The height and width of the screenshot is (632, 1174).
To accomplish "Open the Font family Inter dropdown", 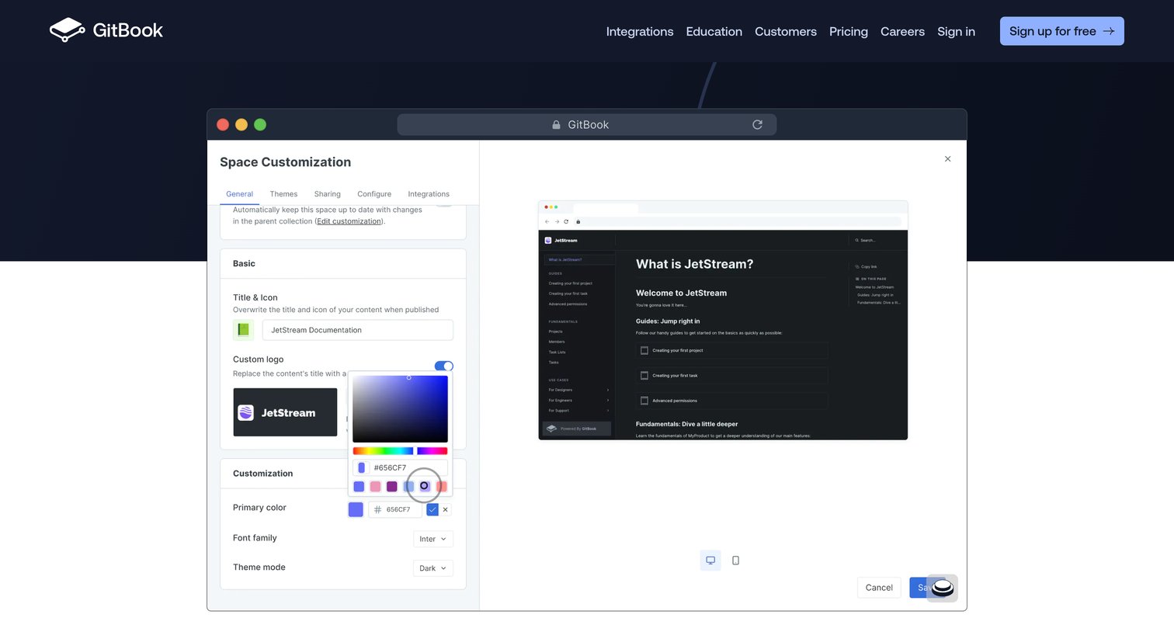I will click(x=433, y=539).
